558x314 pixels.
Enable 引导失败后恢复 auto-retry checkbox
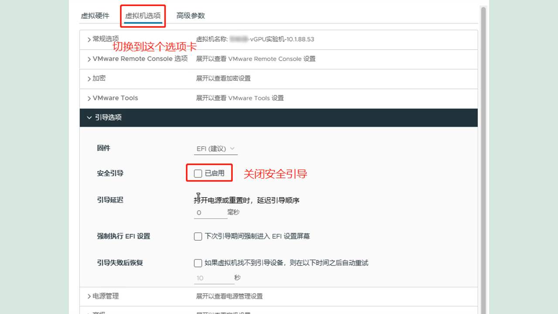click(198, 263)
